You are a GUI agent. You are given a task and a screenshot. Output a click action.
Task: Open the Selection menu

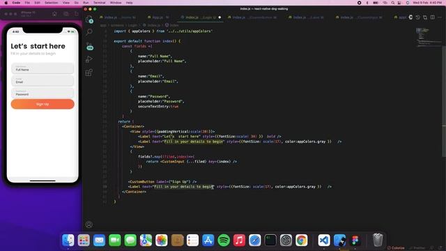click(x=51, y=3)
